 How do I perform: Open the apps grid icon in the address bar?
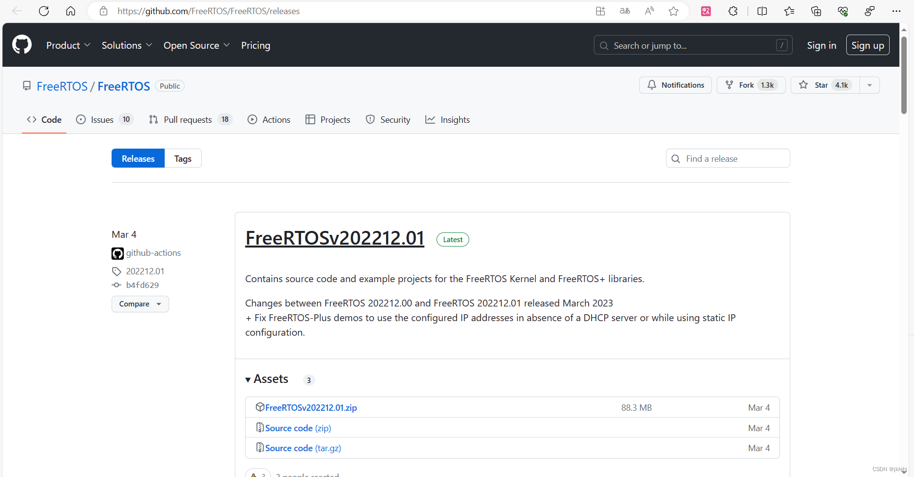(600, 11)
